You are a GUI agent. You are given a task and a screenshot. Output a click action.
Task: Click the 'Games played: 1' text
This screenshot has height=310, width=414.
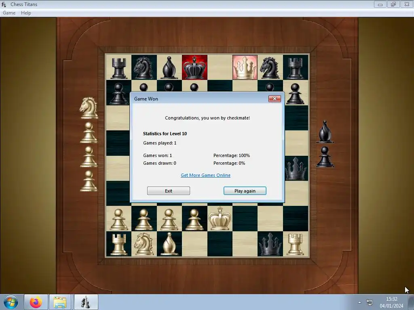click(160, 143)
